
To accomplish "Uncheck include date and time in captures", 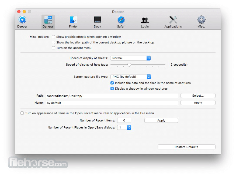I will pos(112,83).
